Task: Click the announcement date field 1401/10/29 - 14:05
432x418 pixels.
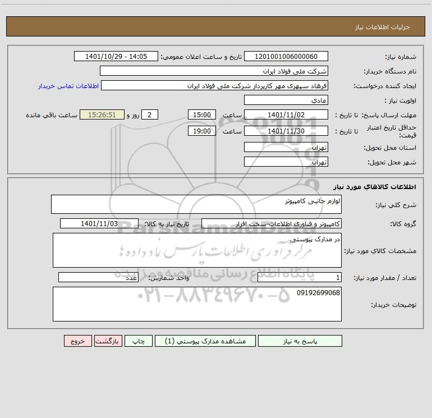Action: pos(116,56)
